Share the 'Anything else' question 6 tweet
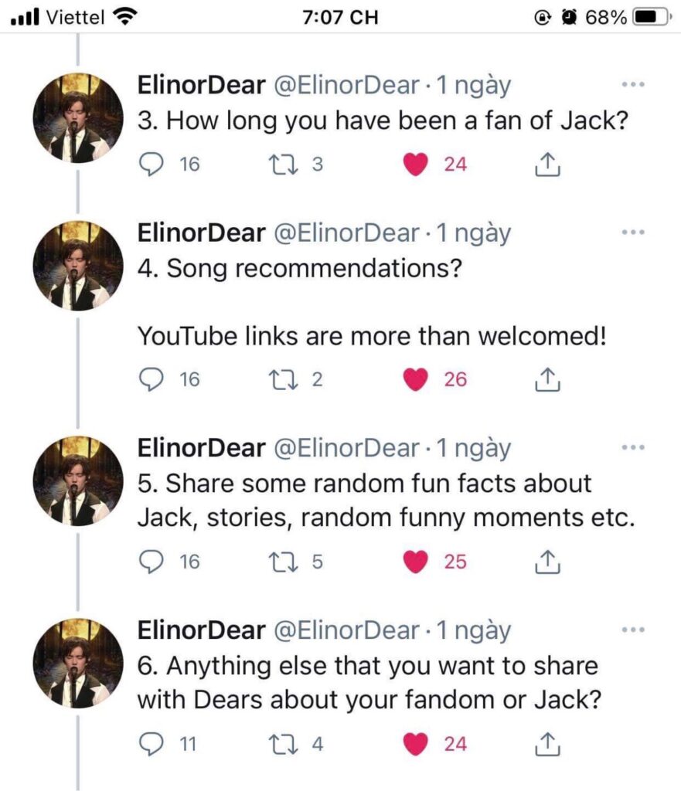Image resolution: width=681 pixels, height=791 pixels. (x=547, y=745)
